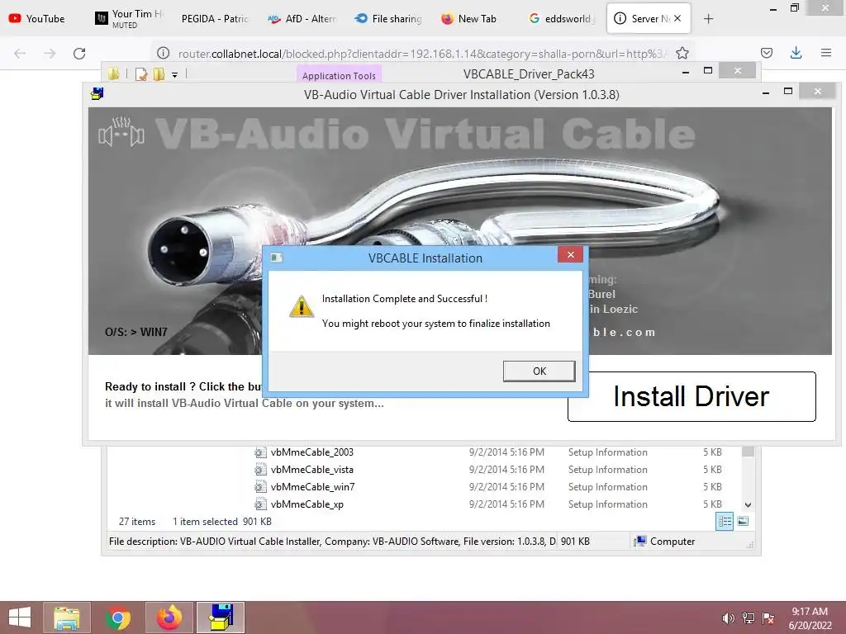Open the Pocket save icon

766,53
